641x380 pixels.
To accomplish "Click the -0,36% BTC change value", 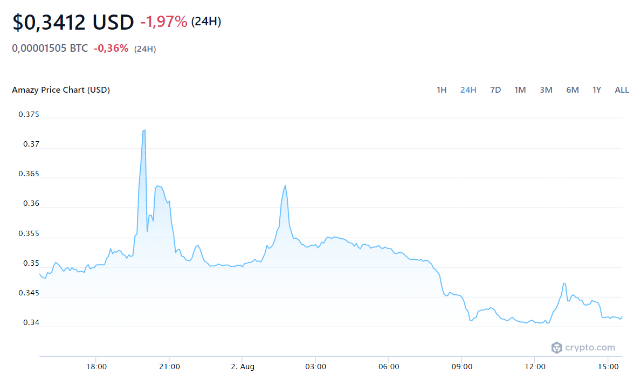I will (111, 49).
